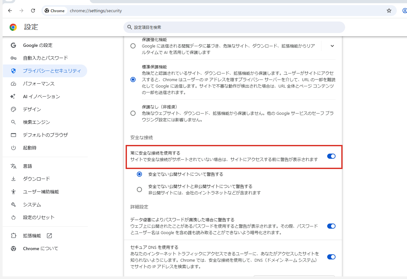Open 言語 settings section
The height and width of the screenshot is (279, 407).
click(45, 166)
